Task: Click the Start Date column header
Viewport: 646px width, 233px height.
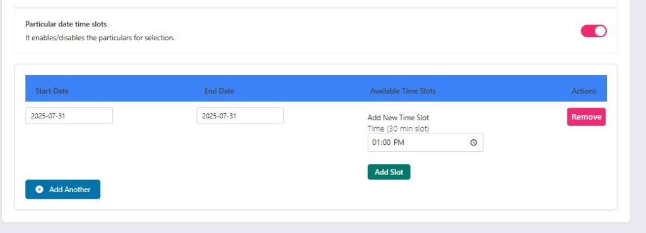Action: click(x=52, y=91)
